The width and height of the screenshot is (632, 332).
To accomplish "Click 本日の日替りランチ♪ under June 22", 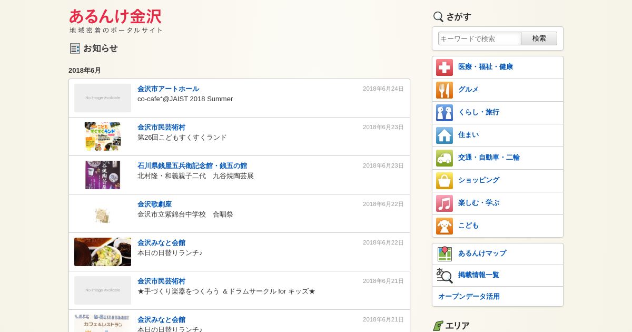I will 170,252.
